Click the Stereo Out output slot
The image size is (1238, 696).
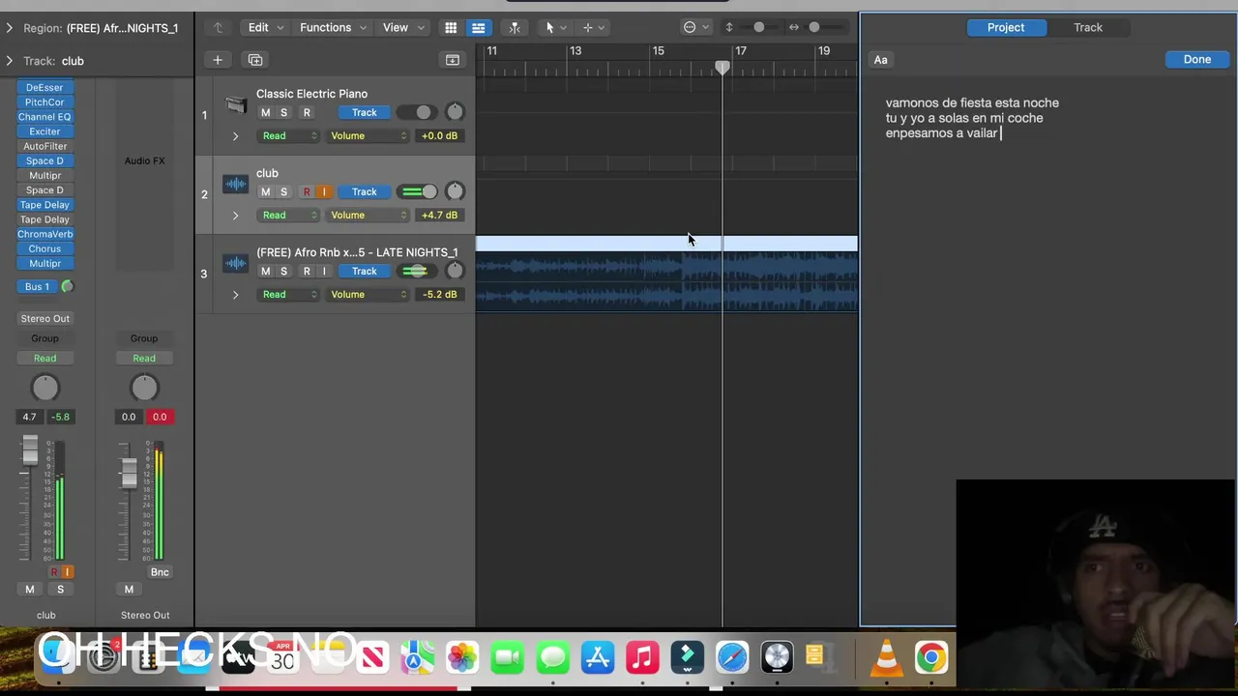[x=45, y=318]
